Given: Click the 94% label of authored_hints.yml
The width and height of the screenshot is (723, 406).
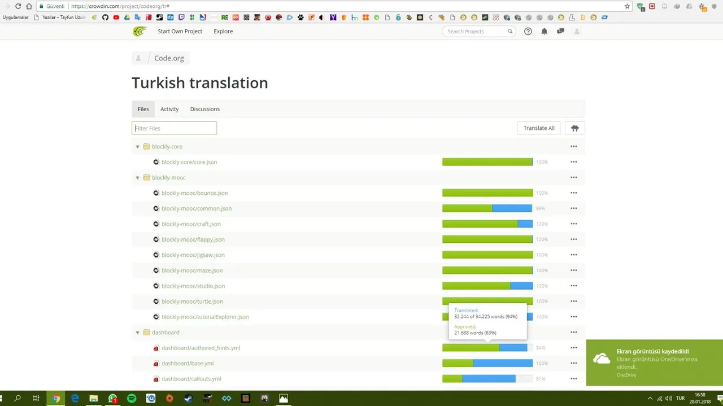Looking at the screenshot, I should click(541, 348).
